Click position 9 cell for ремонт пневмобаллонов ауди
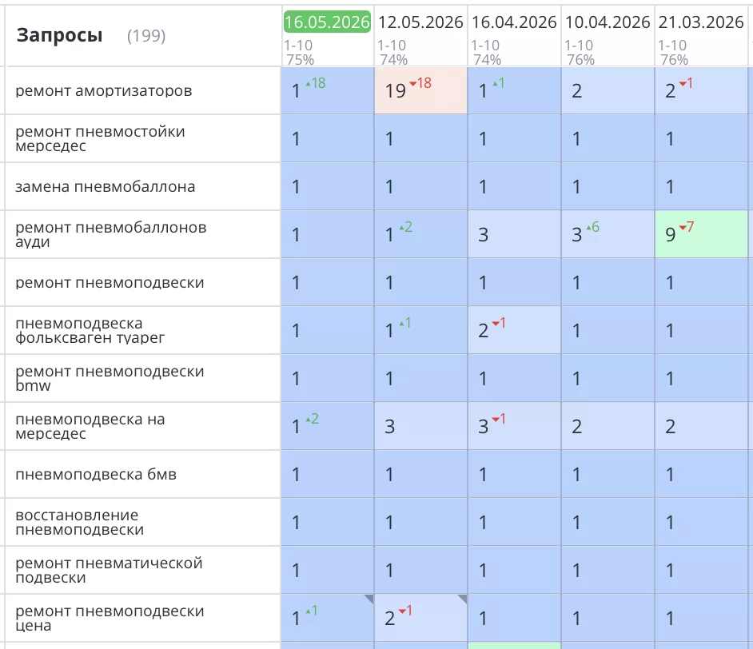 701,235
